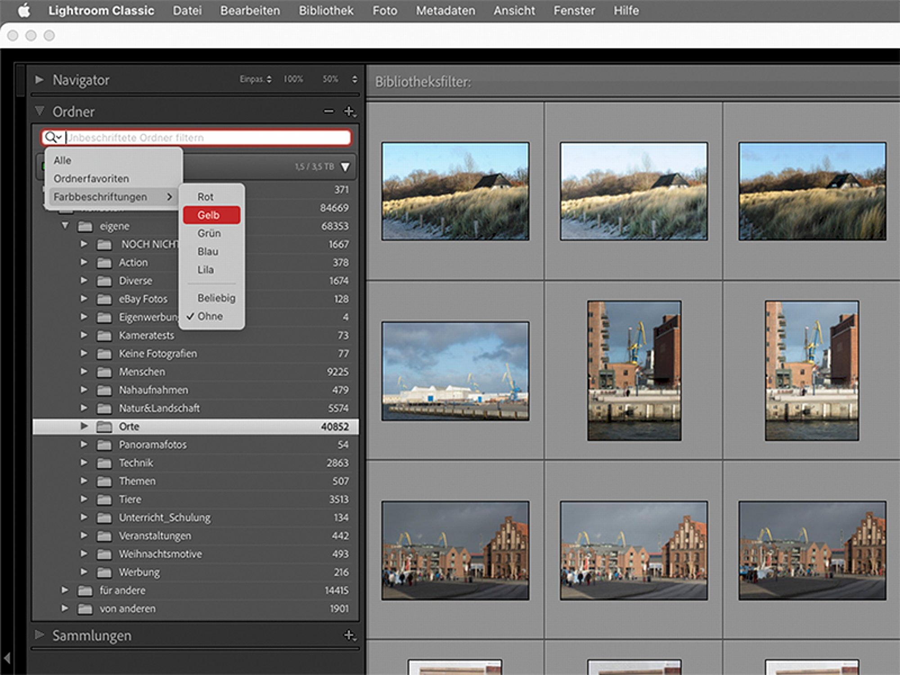Viewport: 900px width, 675px height.
Task: Select the harbor with white halls thumbnail
Action: pos(455,371)
